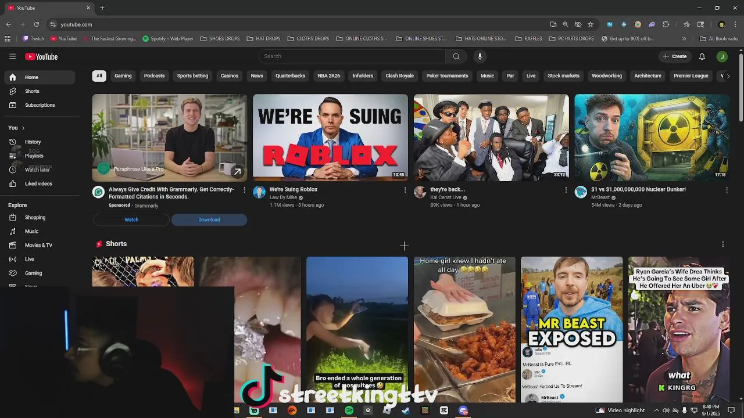
Task: Select the Clash Royale filter chip
Action: tap(399, 76)
